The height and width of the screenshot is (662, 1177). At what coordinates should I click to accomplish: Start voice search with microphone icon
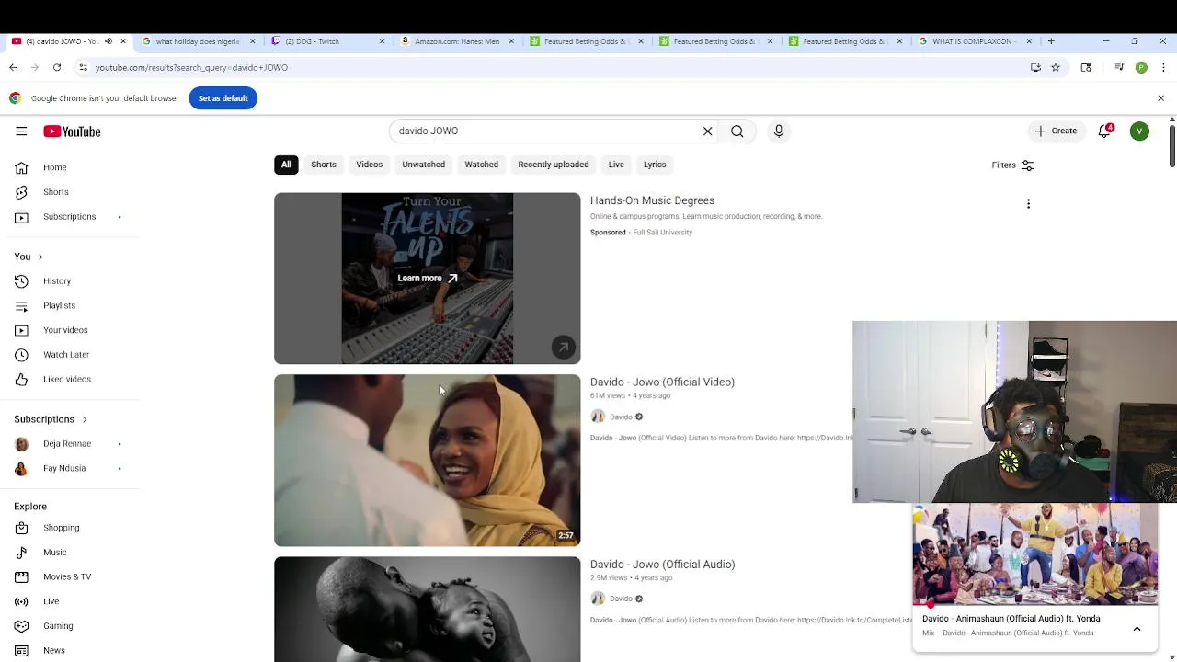click(x=779, y=131)
